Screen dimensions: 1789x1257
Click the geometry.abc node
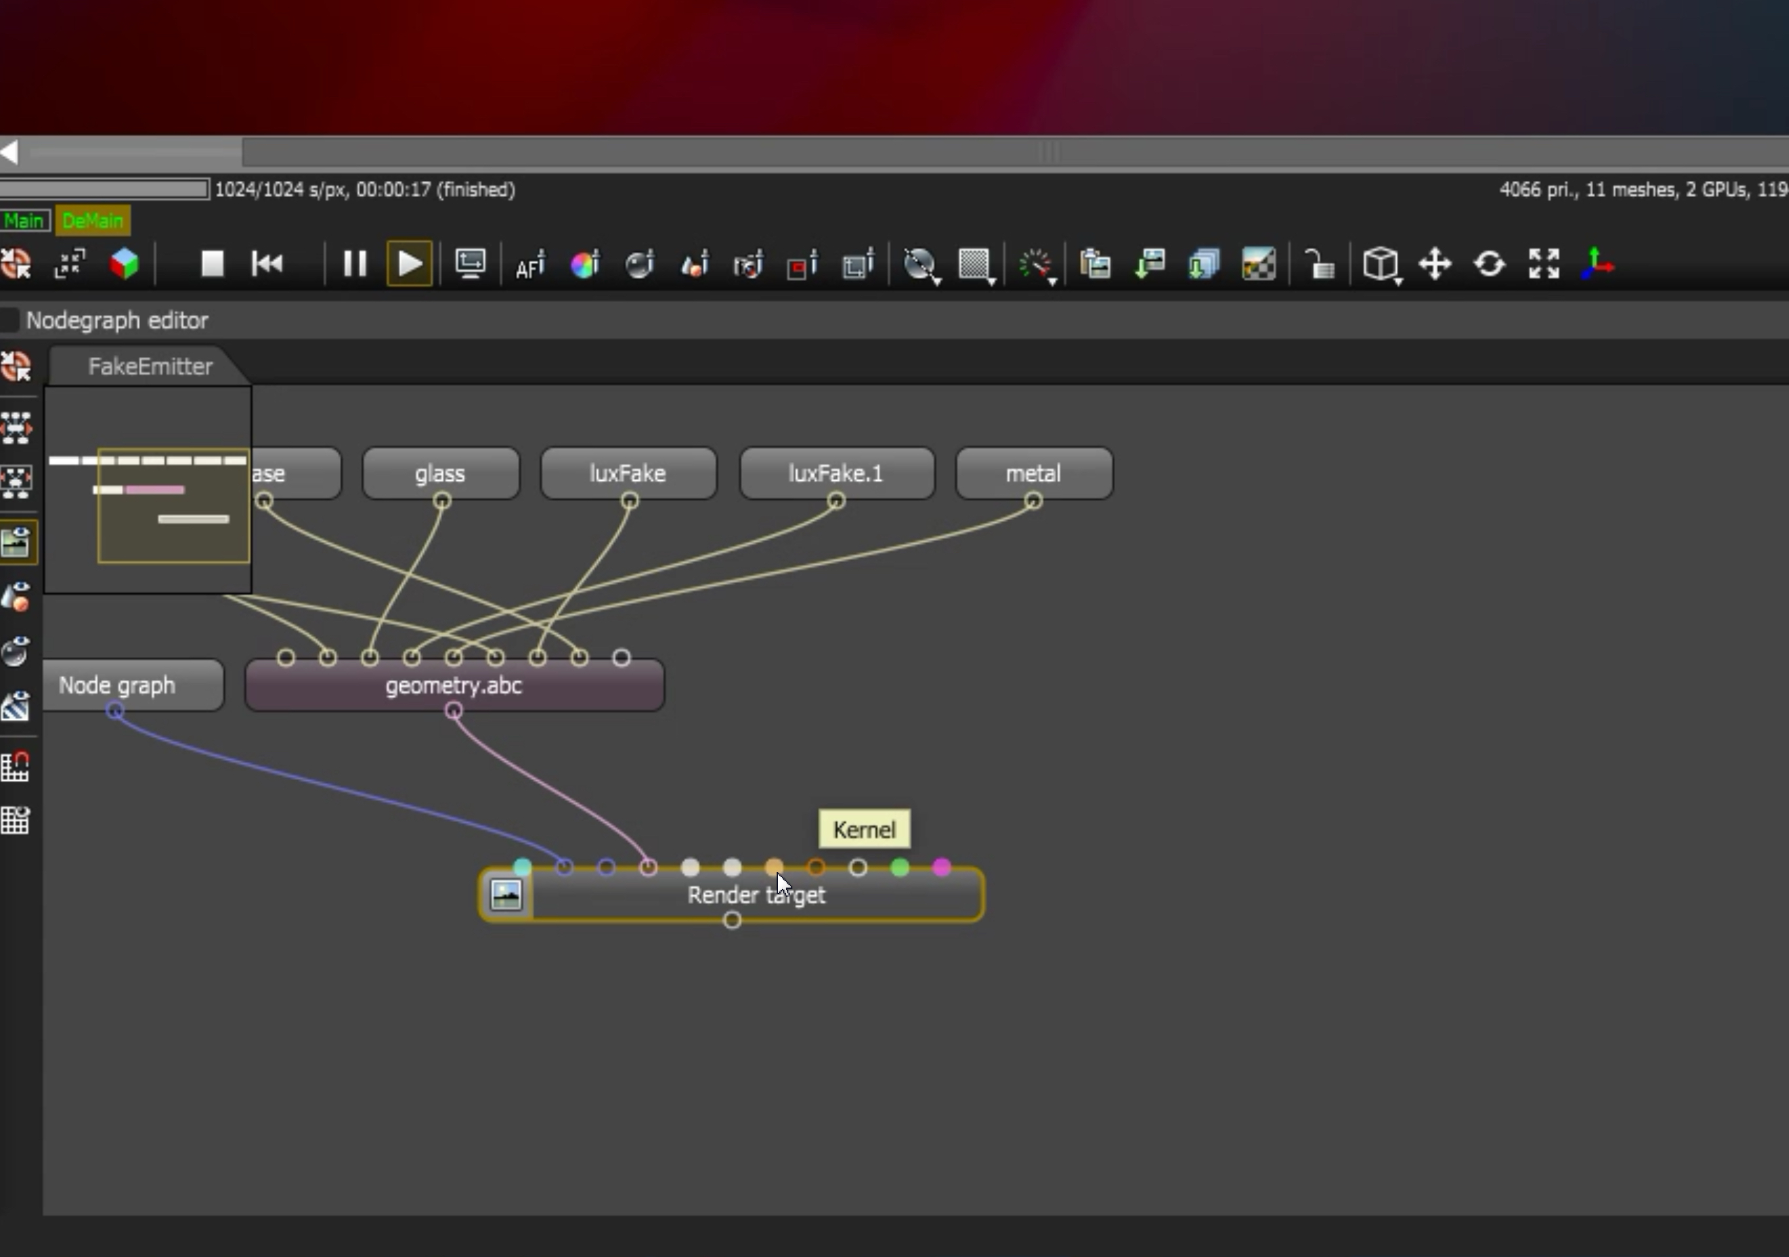[x=454, y=686]
